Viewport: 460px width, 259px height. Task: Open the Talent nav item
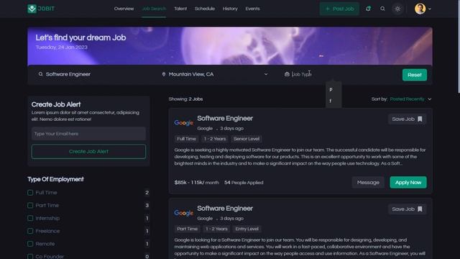180,9
